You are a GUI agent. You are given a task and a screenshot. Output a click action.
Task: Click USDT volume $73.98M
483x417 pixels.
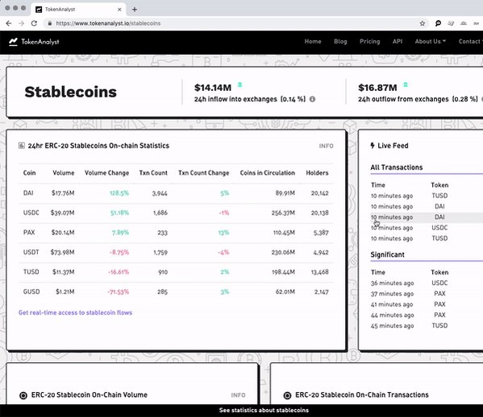pos(62,252)
